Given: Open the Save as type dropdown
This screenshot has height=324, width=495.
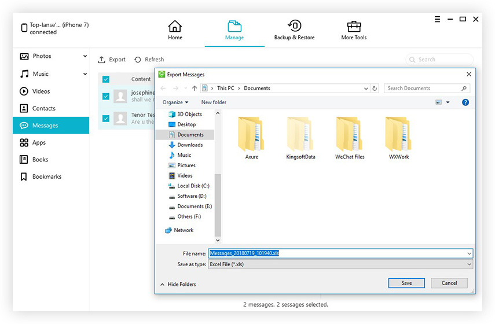Looking at the screenshot, I should pyautogui.click(x=340, y=264).
